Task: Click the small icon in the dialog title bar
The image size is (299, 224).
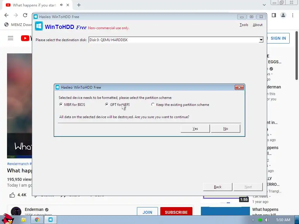Action: 58,87
